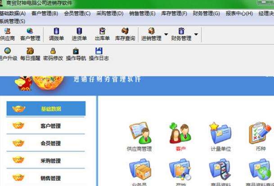Open the 系统管理(S) menu
The height and width of the screenshot is (186, 274).
click(13, 22)
